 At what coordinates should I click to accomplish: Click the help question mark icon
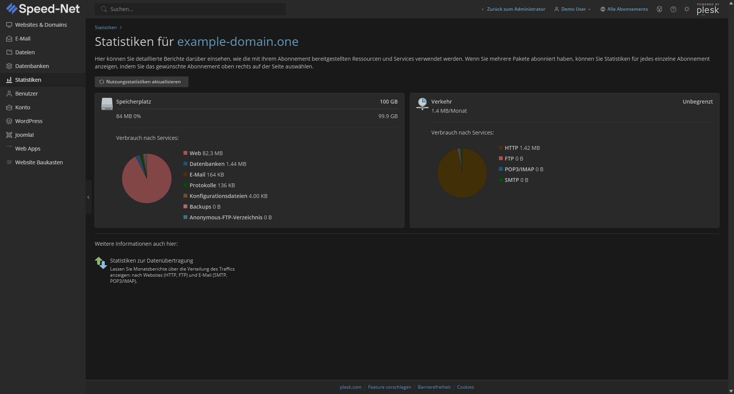[x=673, y=9]
